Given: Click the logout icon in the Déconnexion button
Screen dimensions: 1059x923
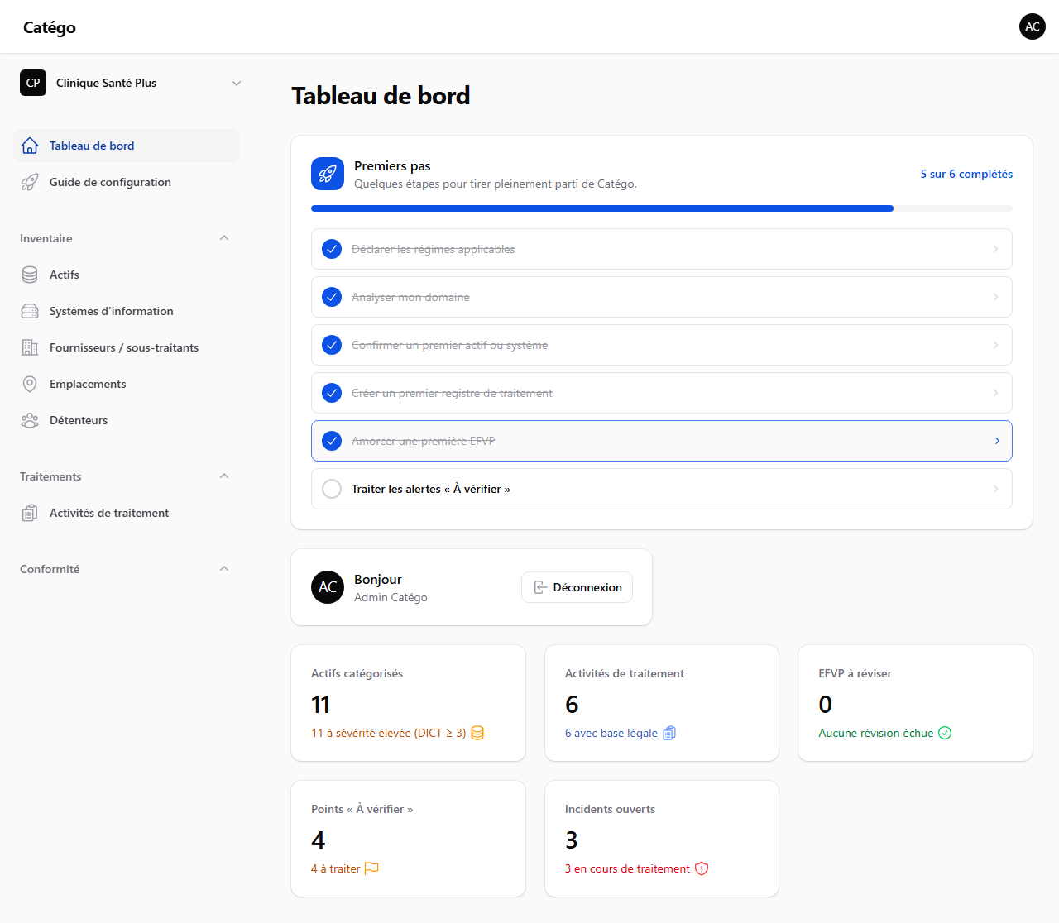Looking at the screenshot, I should [540, 587].
